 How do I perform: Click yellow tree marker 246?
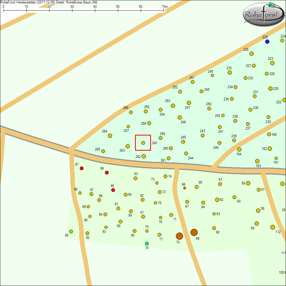180,117
